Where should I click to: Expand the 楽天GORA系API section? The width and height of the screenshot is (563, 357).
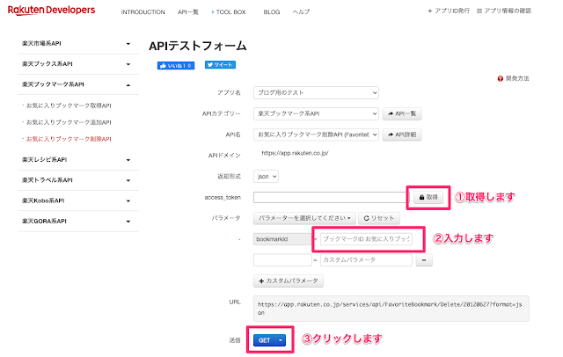coord(78,221)
